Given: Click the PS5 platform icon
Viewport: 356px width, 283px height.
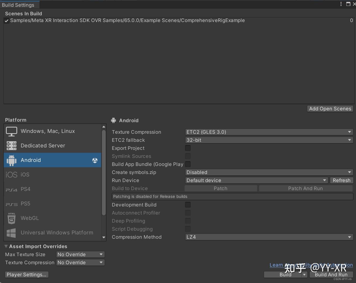Looking at the screenshot, I should pyautogui.click(x=11, y=204).
